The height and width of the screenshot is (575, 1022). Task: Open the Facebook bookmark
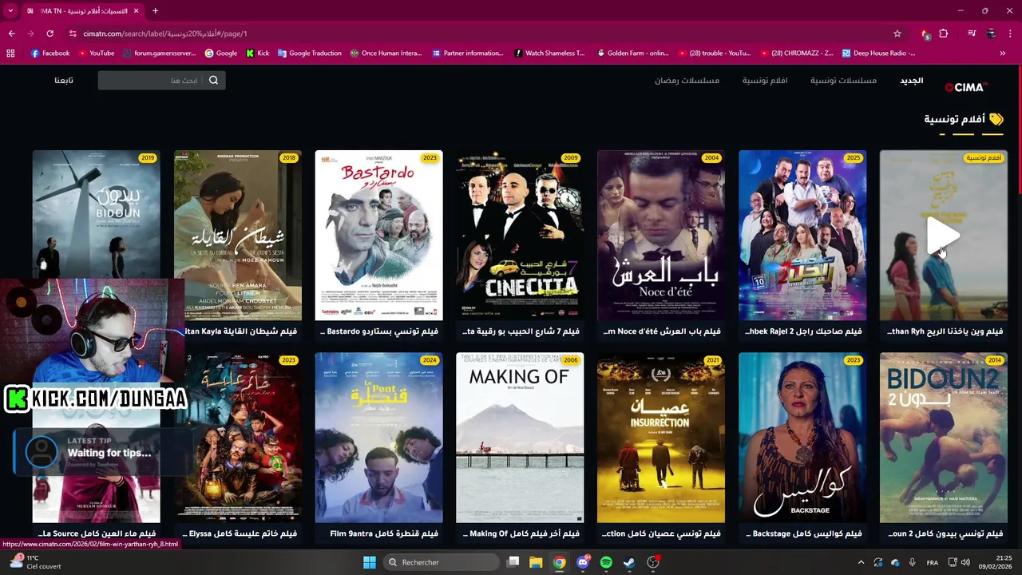(x=50, y=54)
